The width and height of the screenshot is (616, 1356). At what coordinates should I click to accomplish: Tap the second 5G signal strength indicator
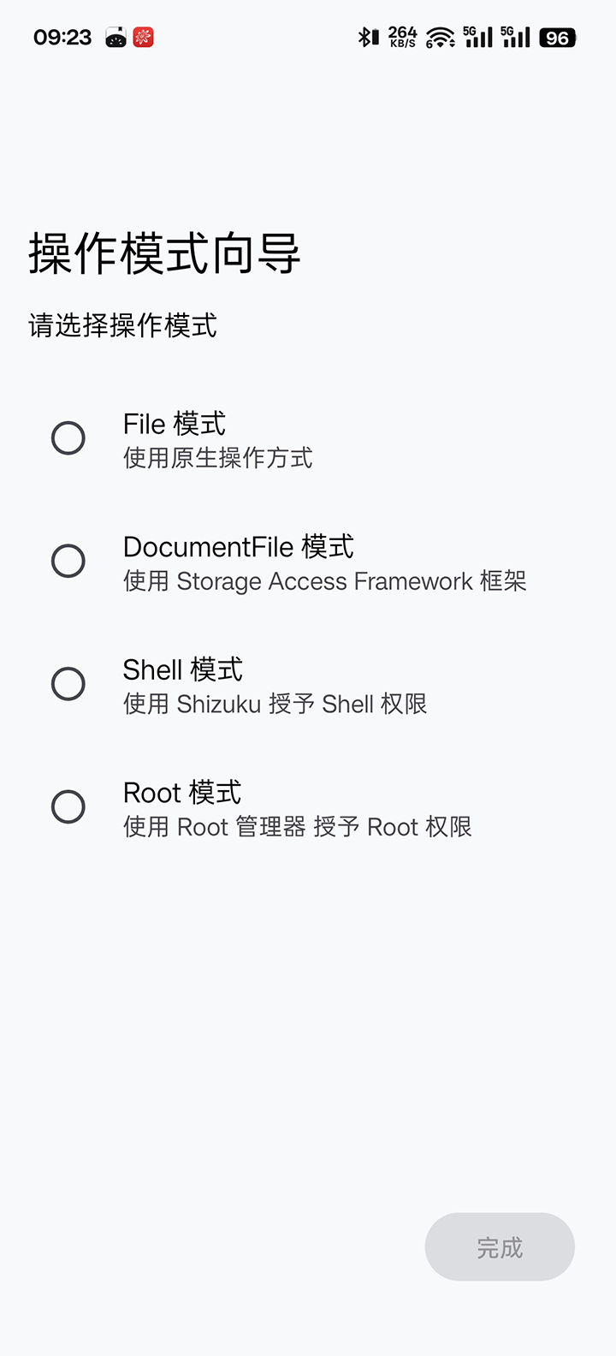tap(515, 37)
